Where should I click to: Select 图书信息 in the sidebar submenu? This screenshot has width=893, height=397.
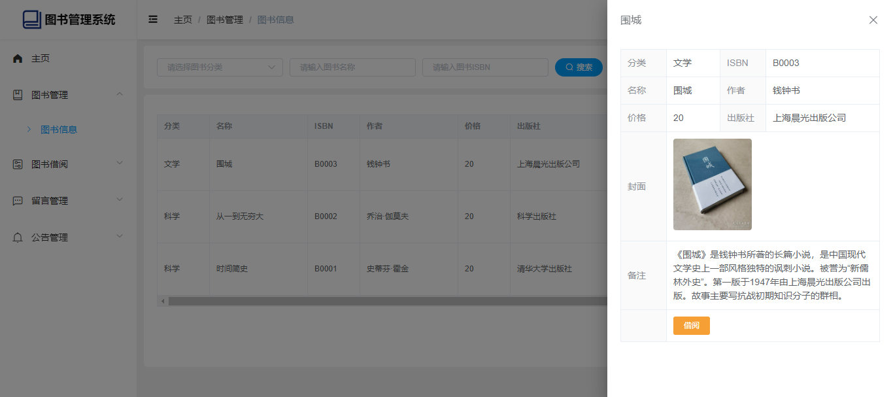(x=59, y=129)
